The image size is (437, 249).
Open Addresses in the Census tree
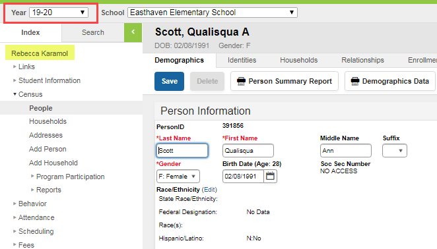click(46, 135)
